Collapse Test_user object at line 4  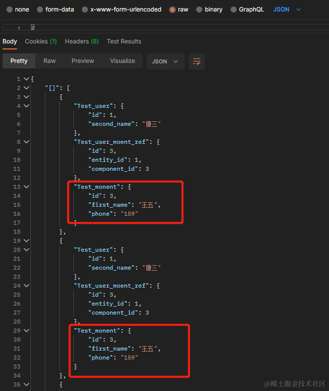(26, 106)
